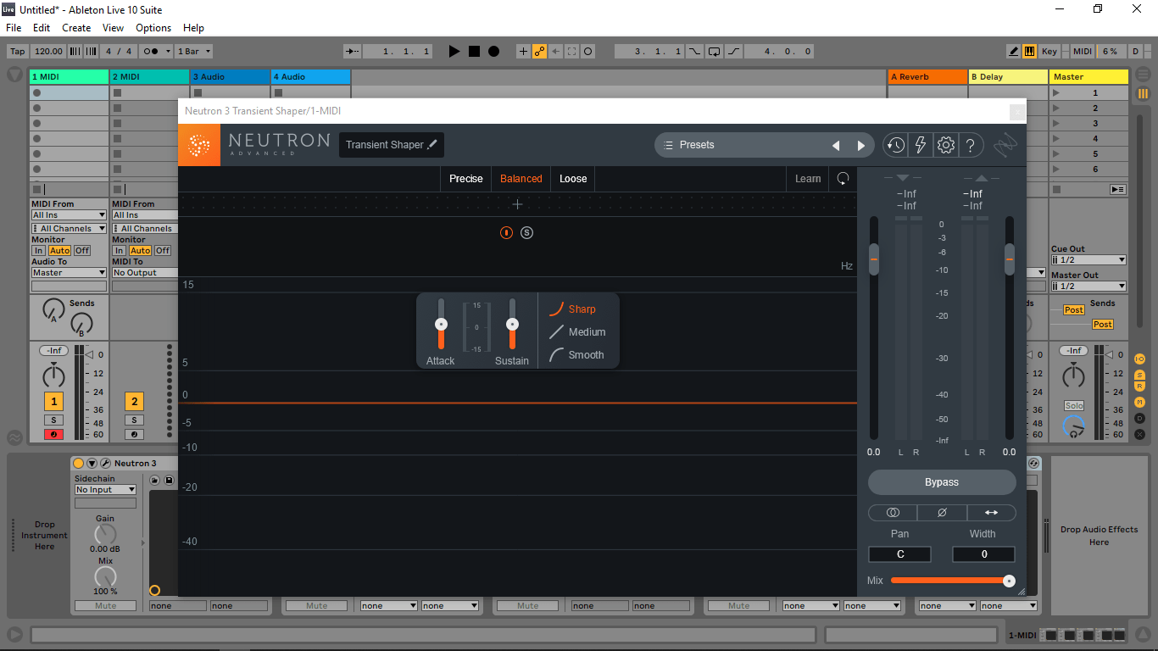Image resolution: width=1158 pixels, height=651 pixels.
Task: Add a band with the plus icon
Action: [x=517, y=204]
